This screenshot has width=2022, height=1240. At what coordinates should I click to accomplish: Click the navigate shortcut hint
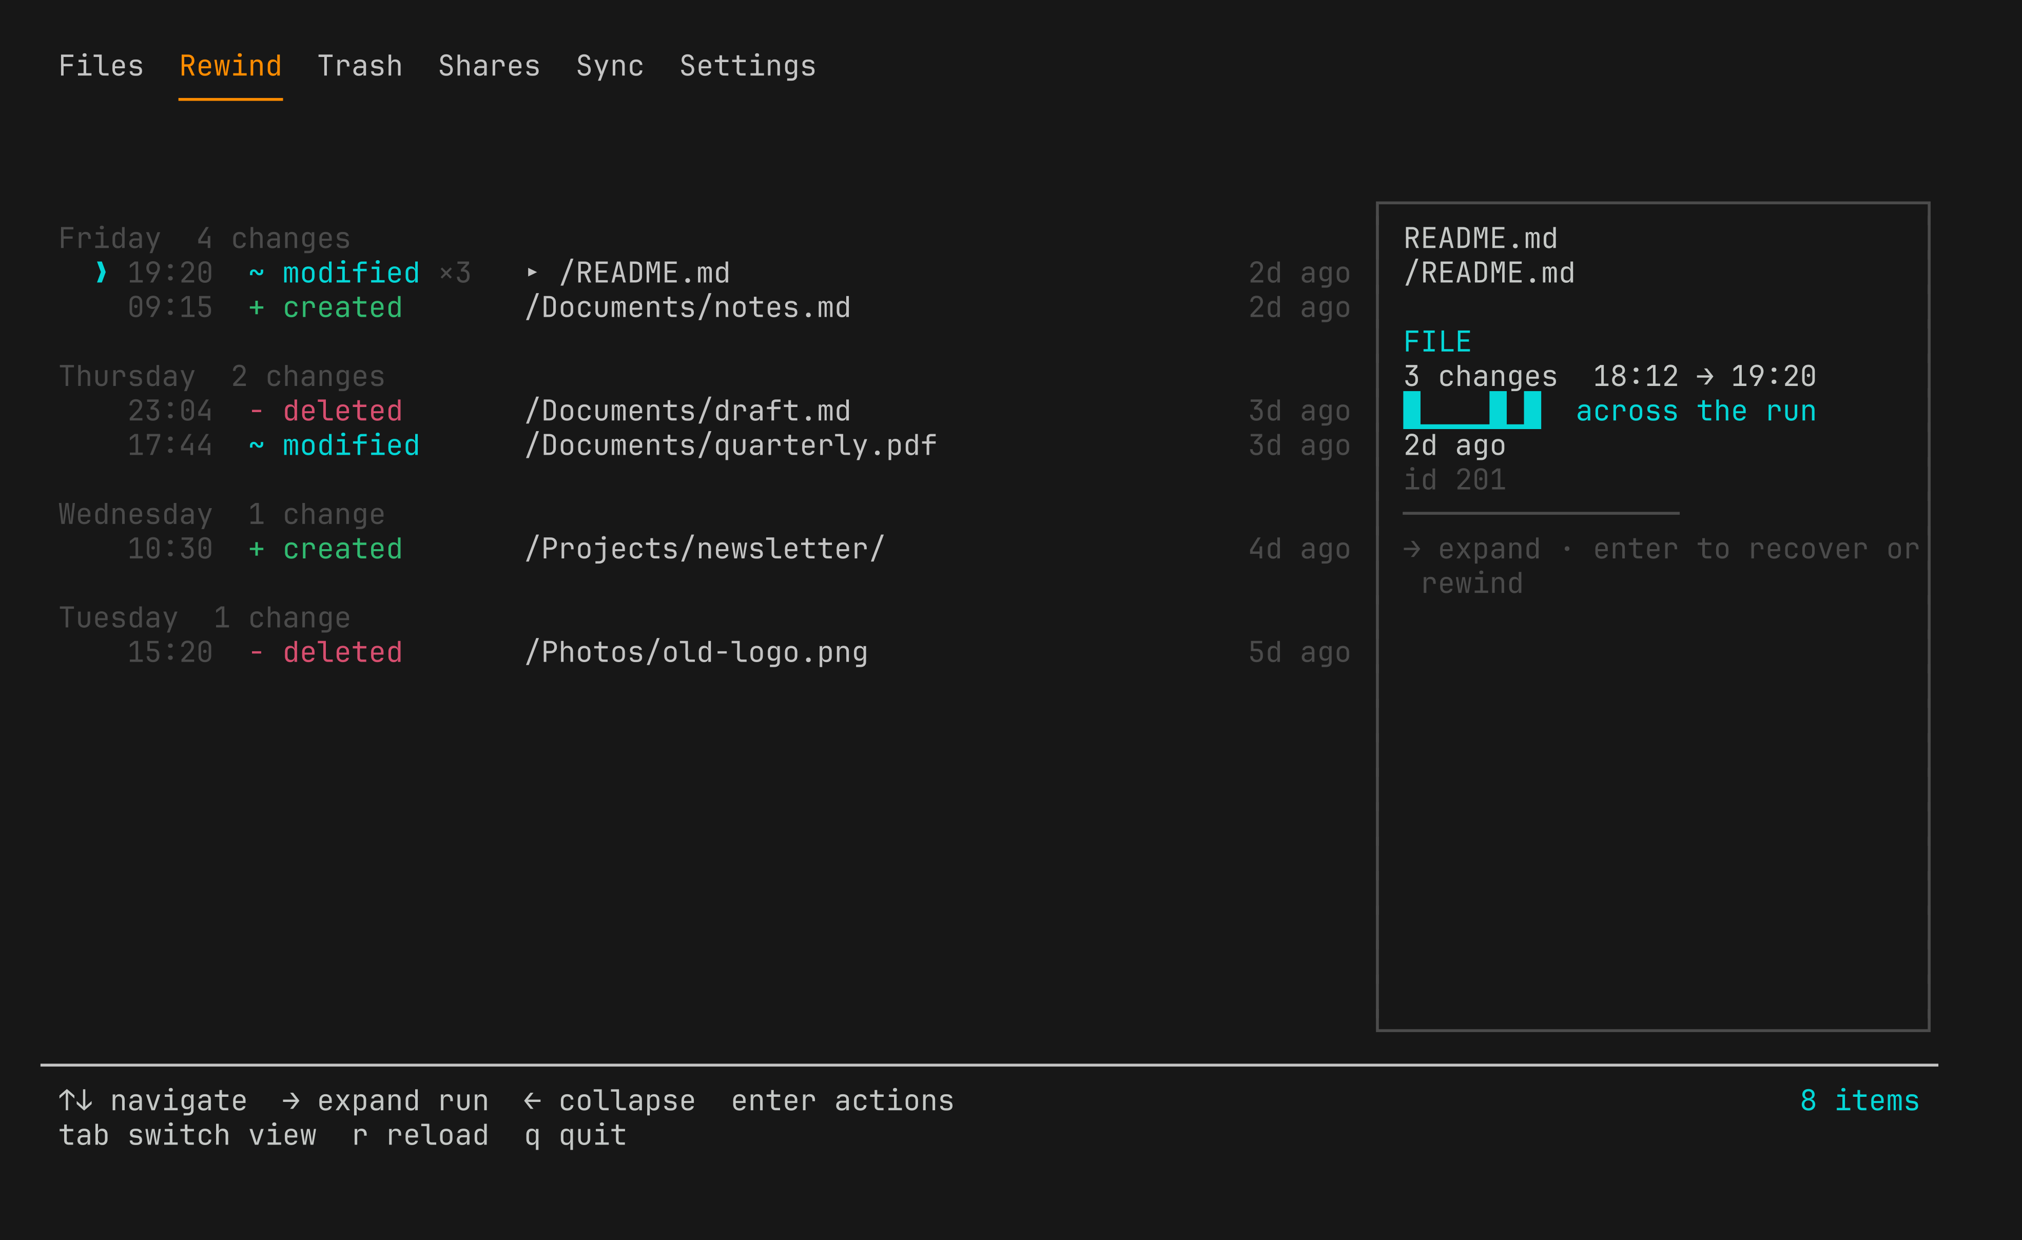click(x=152, y=1100)
